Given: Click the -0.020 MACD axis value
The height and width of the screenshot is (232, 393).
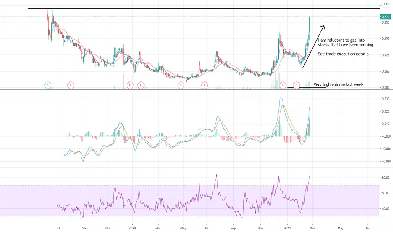Looking at the screenshot, I should [385, 161].
